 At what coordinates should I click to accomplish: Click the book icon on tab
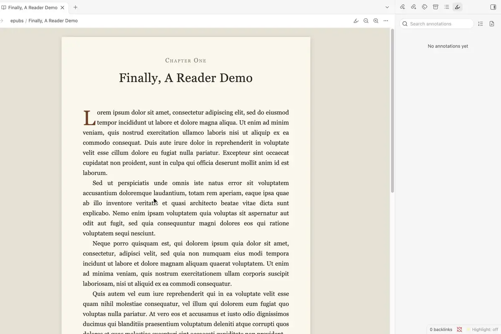pos(4,8)
